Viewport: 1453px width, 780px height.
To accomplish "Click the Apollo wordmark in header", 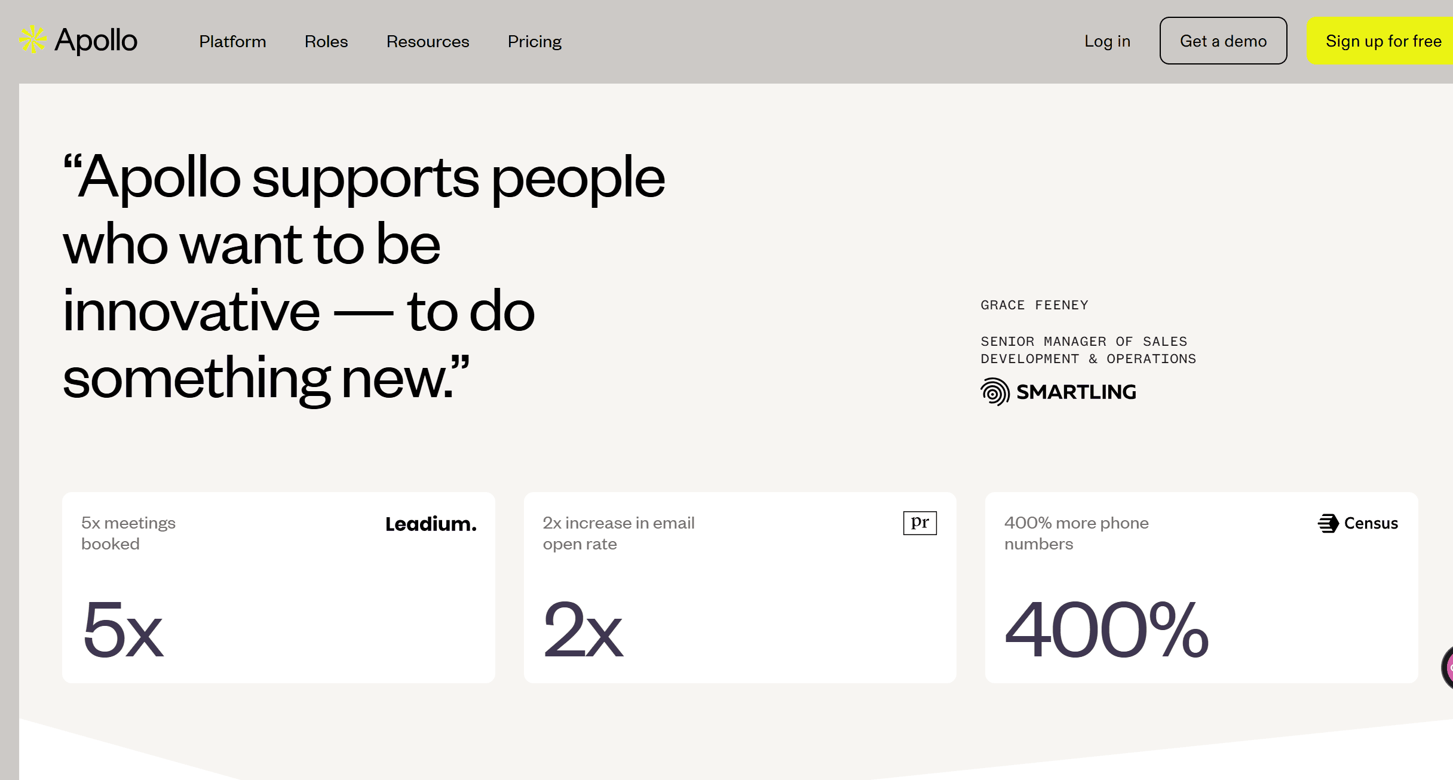I will tap(96, 41).
